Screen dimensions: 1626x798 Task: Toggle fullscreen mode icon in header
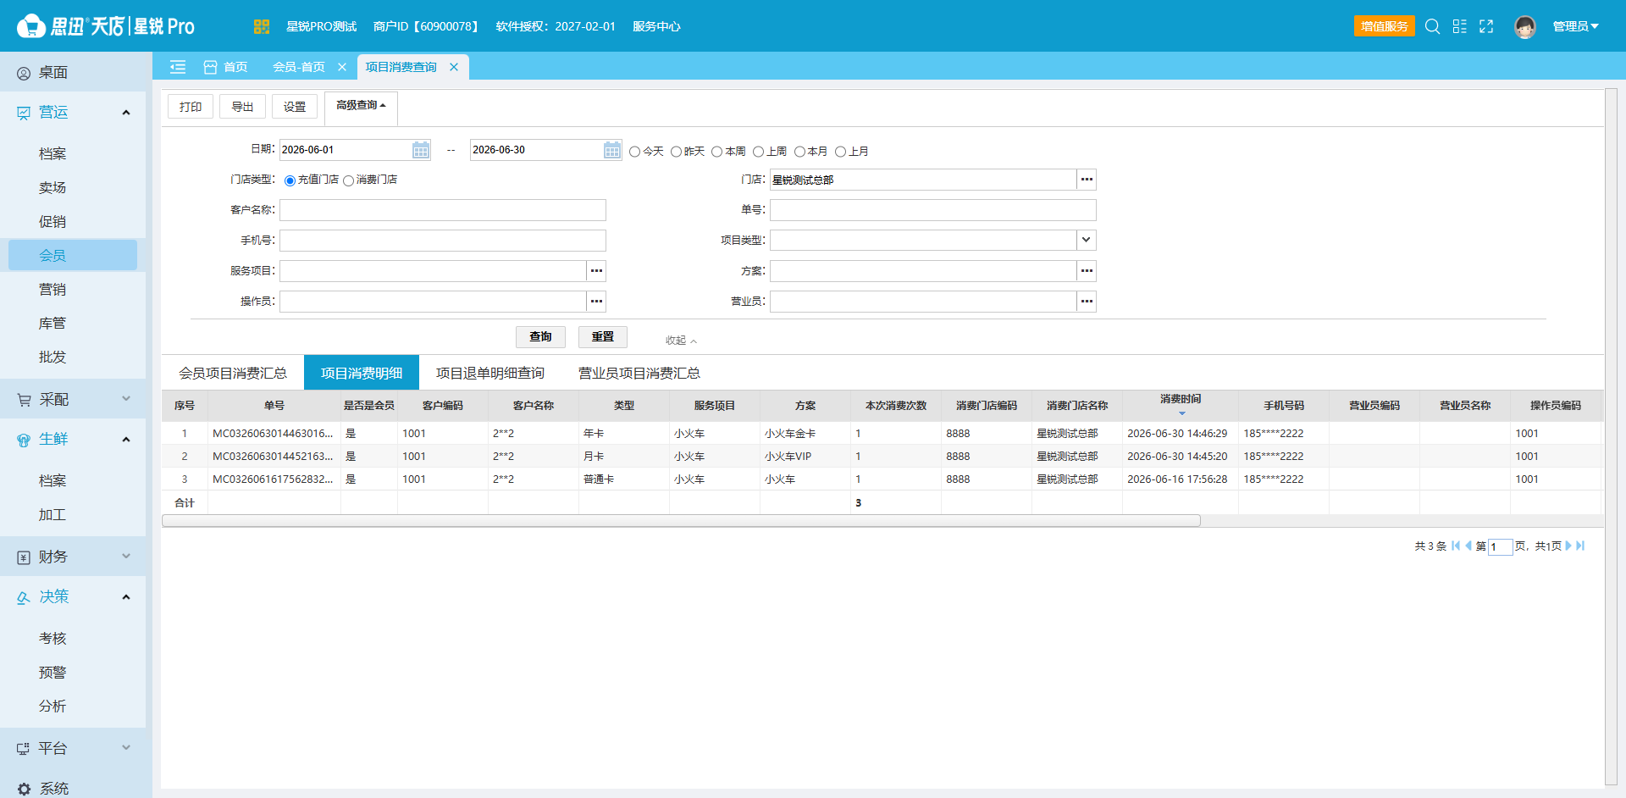point(1486,26)
